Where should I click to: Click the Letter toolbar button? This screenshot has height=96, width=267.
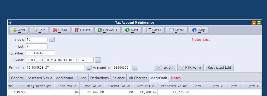tap(177, 30)
